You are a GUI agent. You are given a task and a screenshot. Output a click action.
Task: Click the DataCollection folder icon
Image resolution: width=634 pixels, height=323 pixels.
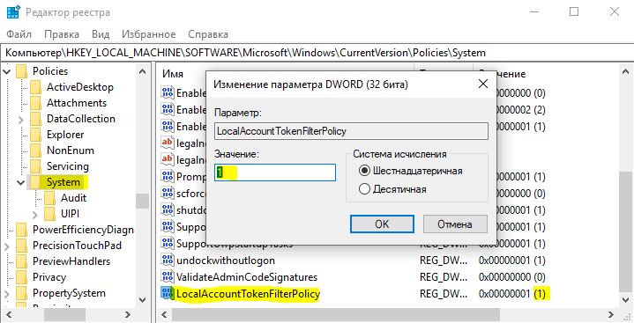pyautogui.click(x=35, y=119)
